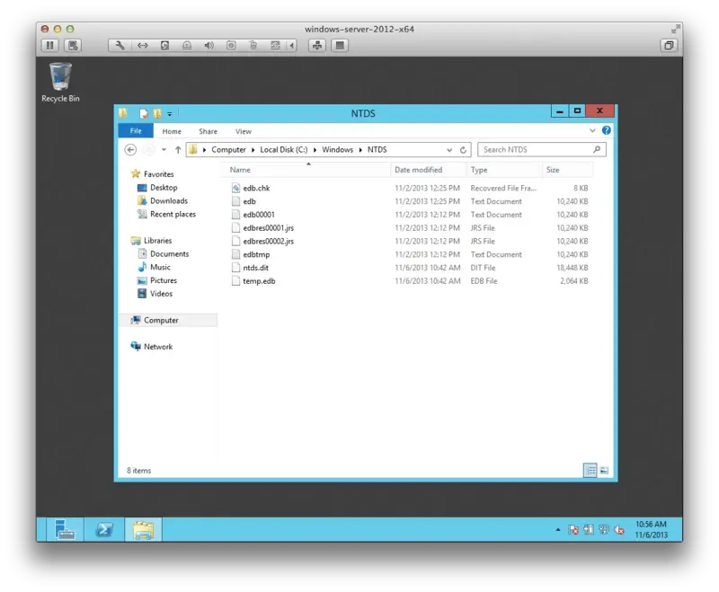Open the File menu tab
719x592 pixels.
click(135, 131)
